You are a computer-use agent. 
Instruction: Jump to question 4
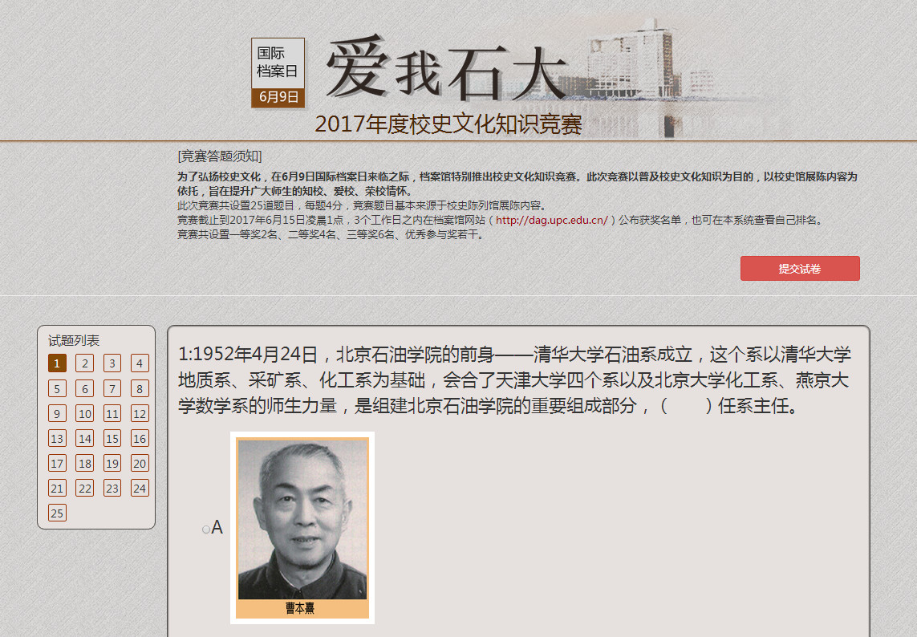(x=140, y=363)
